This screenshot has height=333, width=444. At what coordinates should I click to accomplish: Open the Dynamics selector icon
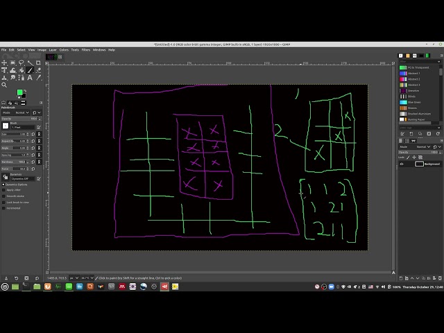6,178
